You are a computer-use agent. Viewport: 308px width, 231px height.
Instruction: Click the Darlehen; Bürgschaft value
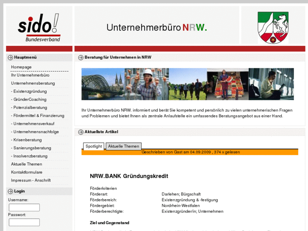[x=181, y=194]
